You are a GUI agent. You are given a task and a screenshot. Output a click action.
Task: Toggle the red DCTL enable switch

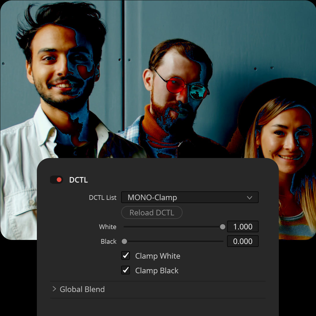[x=56, y=180]
